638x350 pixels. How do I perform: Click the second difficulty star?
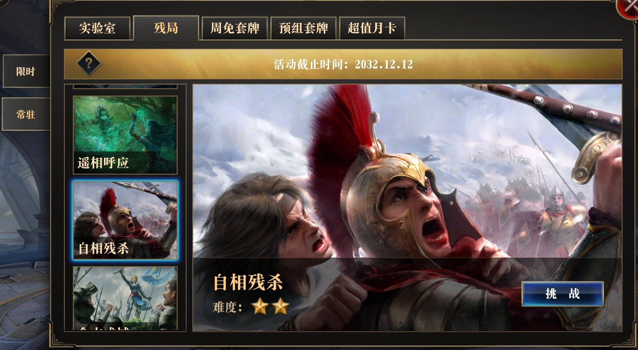tap(281, 306)
